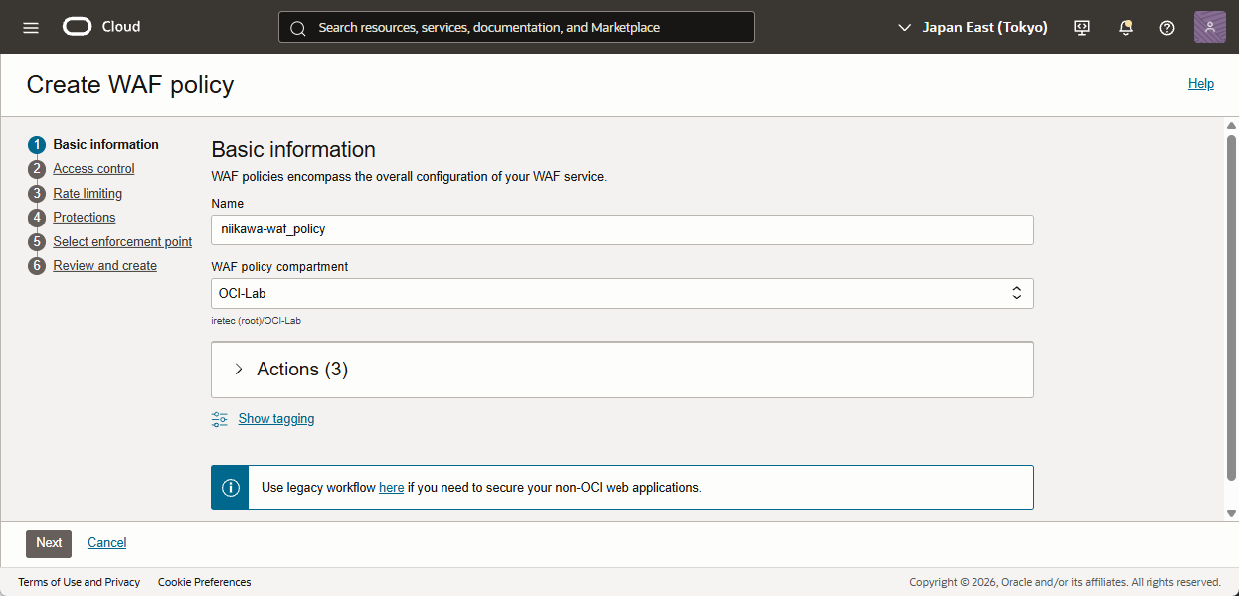Open the Cloud Shell developer tools icon
The width and height of the screenshot is (1239, 596).
1082,28
